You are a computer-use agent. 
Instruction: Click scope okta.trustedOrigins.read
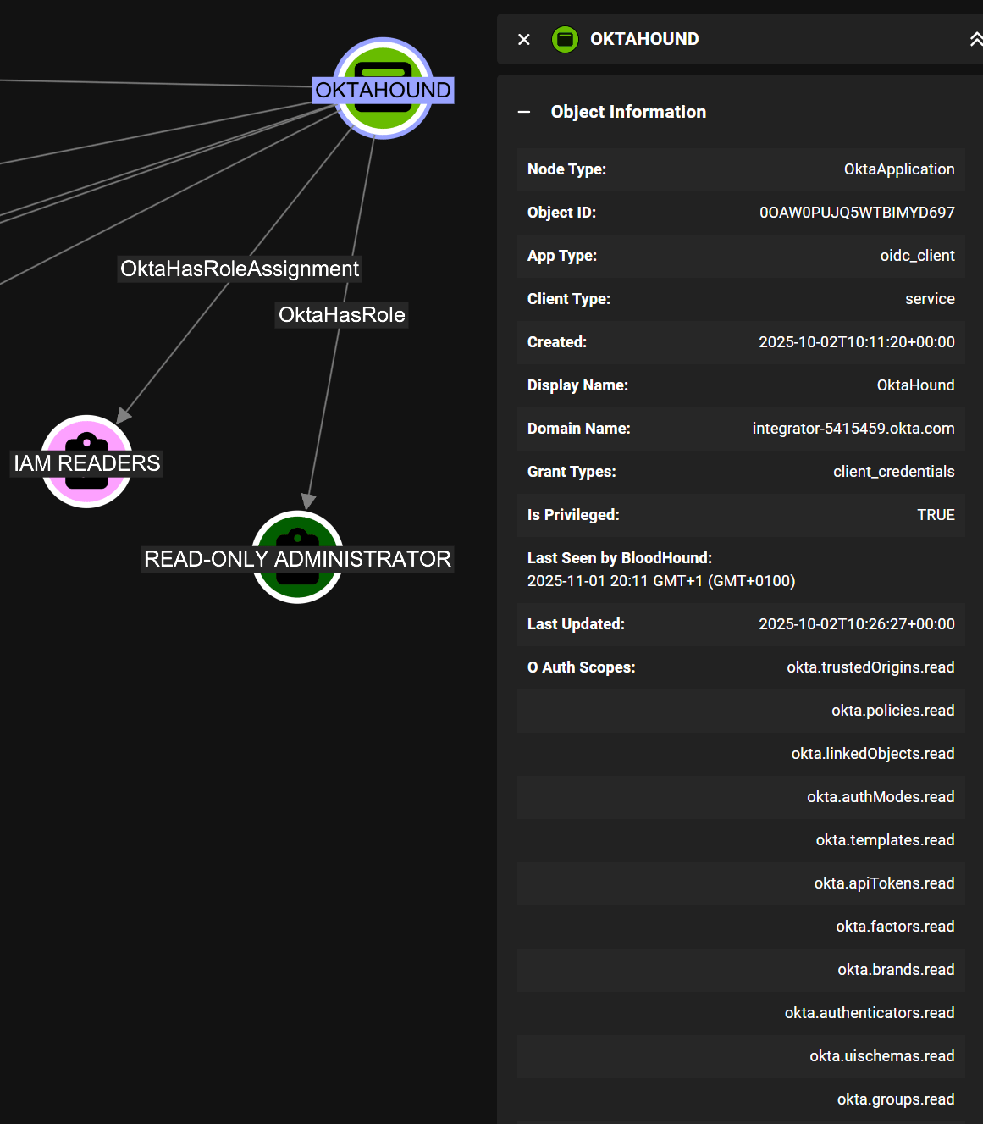(x=870, y=667)
